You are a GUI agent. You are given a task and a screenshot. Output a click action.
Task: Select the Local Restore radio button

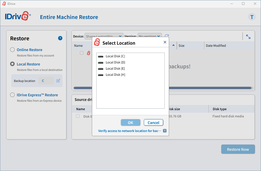[x=12, y=64]
